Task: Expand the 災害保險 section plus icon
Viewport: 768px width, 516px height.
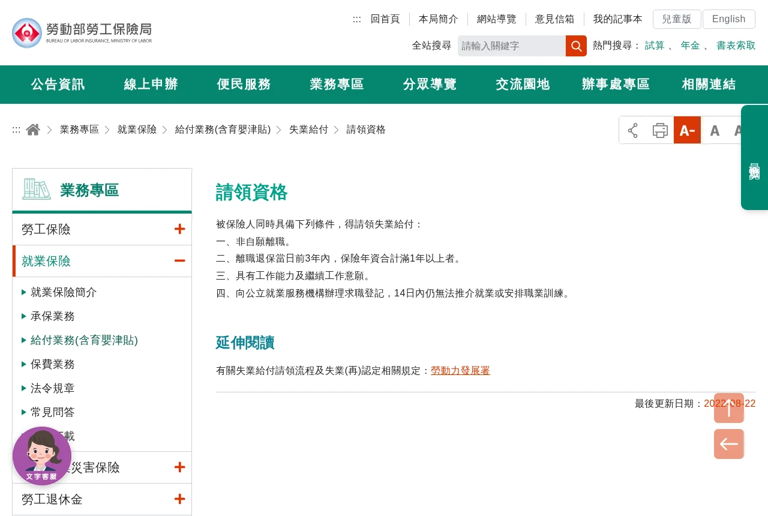Action: coord(179,467)
